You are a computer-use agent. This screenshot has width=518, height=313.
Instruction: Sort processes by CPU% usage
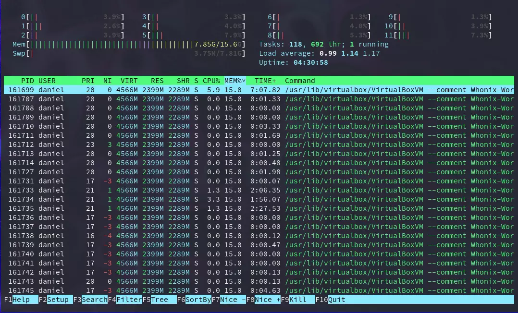(x=211, y=81)
